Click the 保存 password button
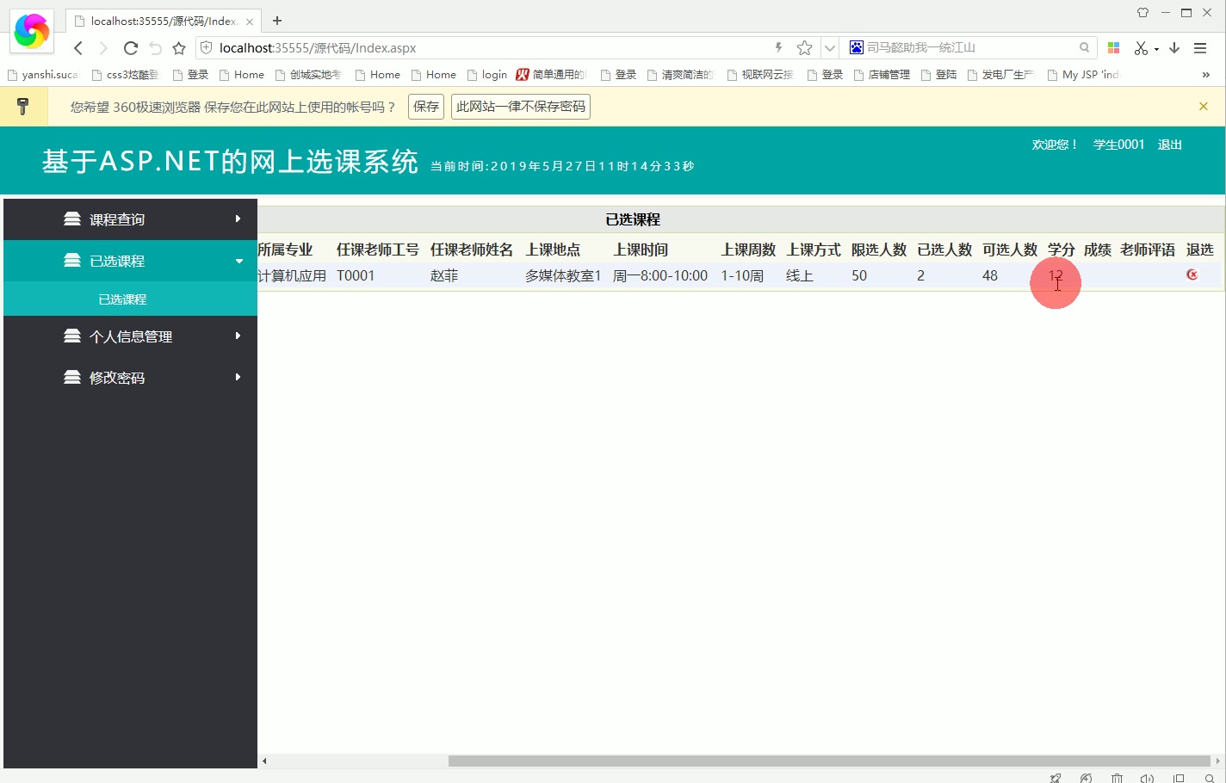 pyautogui.click(x=426, y=107)
